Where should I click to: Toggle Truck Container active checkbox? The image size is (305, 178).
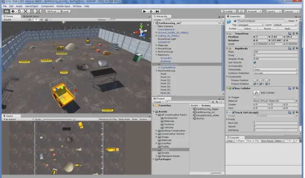[235, 21]
